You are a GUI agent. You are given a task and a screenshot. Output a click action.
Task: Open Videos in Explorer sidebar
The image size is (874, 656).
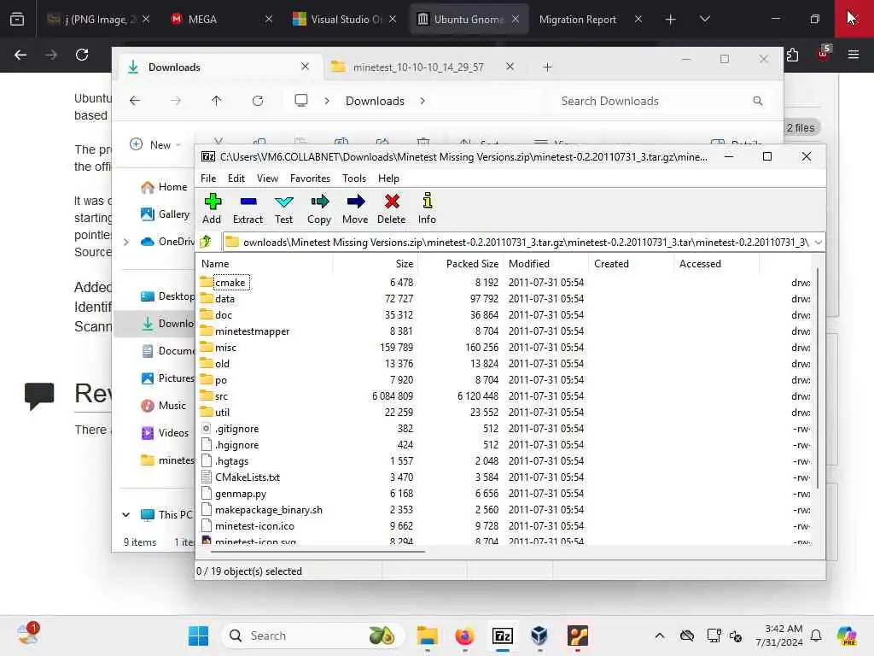pos(165,433)
